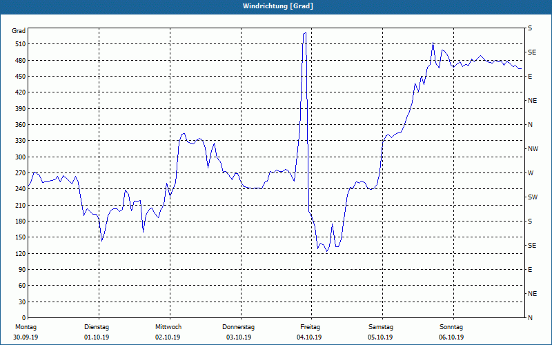
Task: Click the 210 axis tick label
Action: coord(21,205)
